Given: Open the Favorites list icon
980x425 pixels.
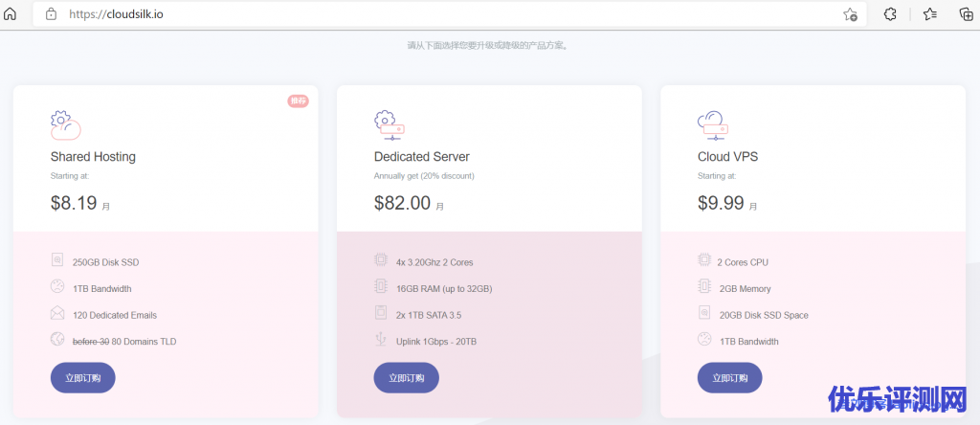Looking at the screenshot, I should [929, 14].
